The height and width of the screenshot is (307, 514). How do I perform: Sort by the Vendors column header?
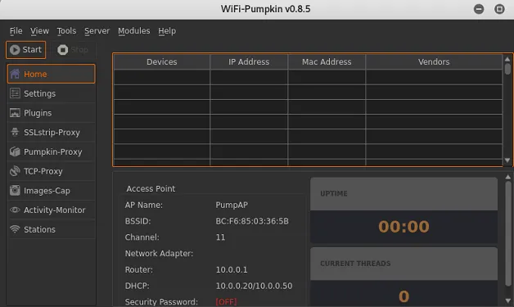(434, 61)
